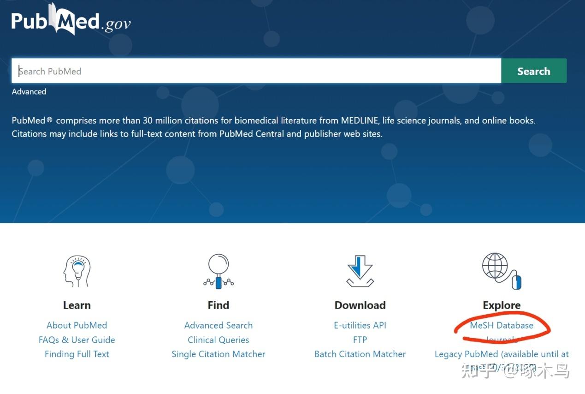Focus the Search PubMed input field
Image resolution: width=585 pixels, height=394 pixels.
(256, 71)
